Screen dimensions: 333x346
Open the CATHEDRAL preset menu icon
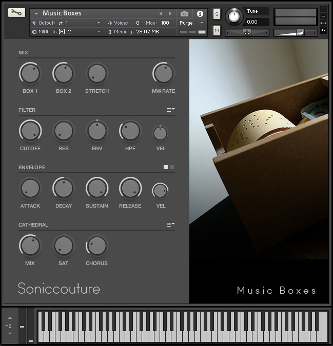click(170, 225)
